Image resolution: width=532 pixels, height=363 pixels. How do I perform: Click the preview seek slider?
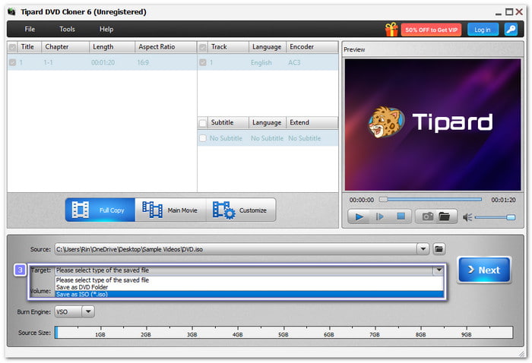pos(431,200)
